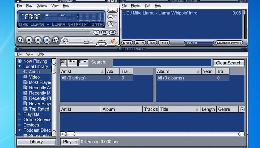Image resolution: width=260 pixels, height=148 pixels.
Task: Stop playback with the Stop button
Action: coord(47,40)
